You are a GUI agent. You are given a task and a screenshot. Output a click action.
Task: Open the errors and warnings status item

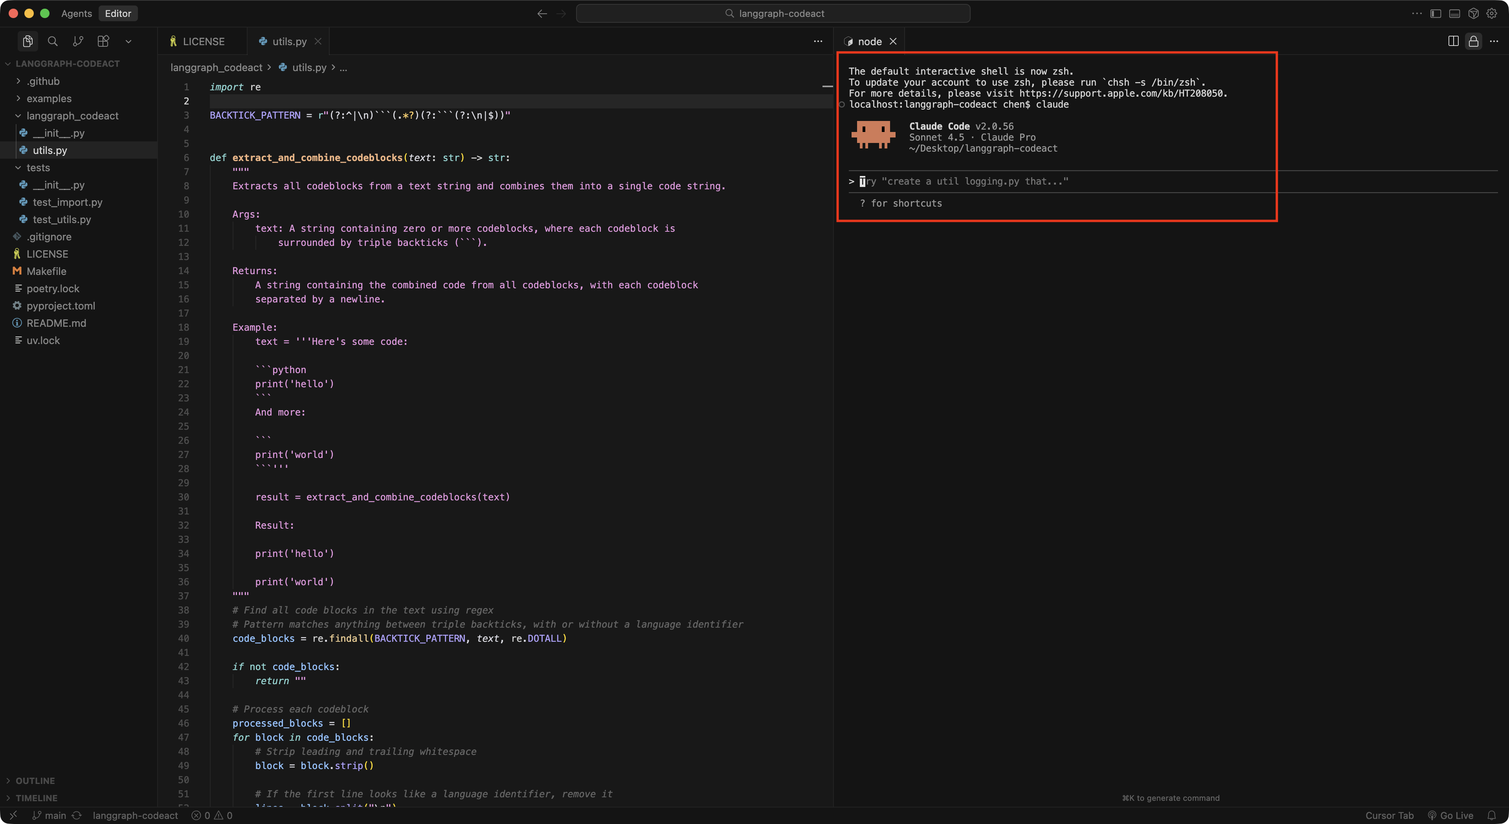[212, 815]
